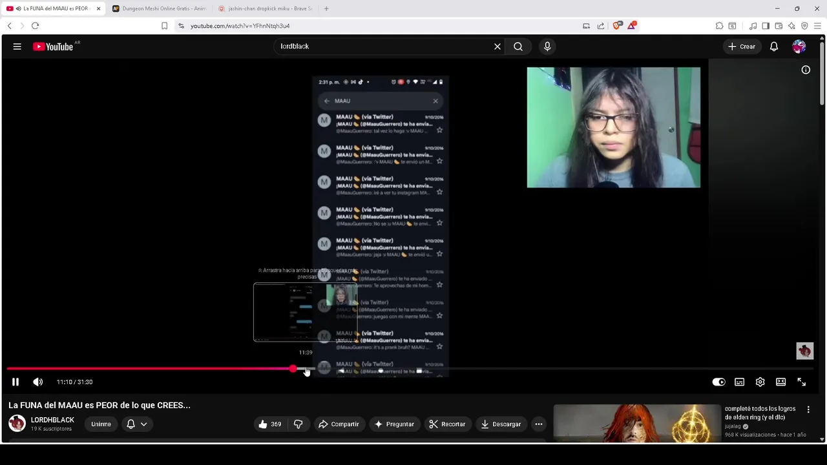The height and width of the screenshot is (465, 827).
Task: Clear the YouTube search text
Action: pyautogui.click(x=497, y=46)
